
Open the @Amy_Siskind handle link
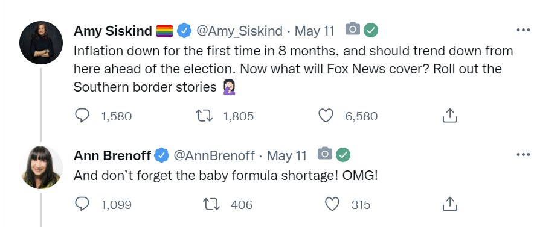click(239, 31)
